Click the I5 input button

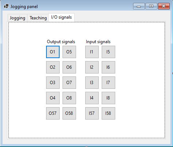(x=108, y=52)
